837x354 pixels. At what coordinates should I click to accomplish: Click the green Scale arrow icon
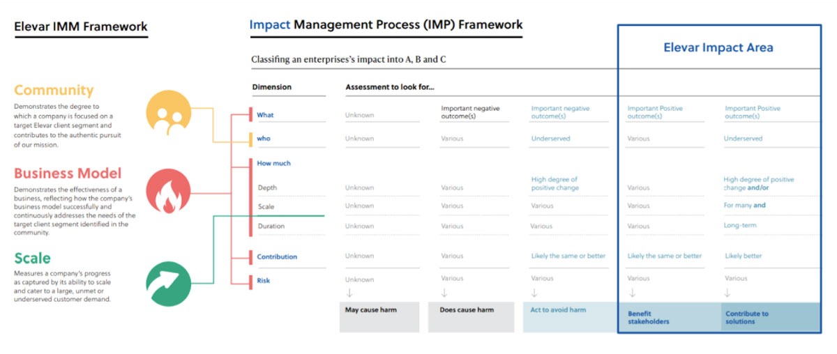tap(168, 282)
